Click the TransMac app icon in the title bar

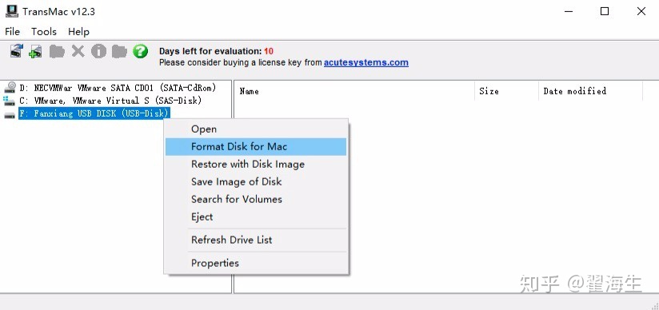pos(11,11)
